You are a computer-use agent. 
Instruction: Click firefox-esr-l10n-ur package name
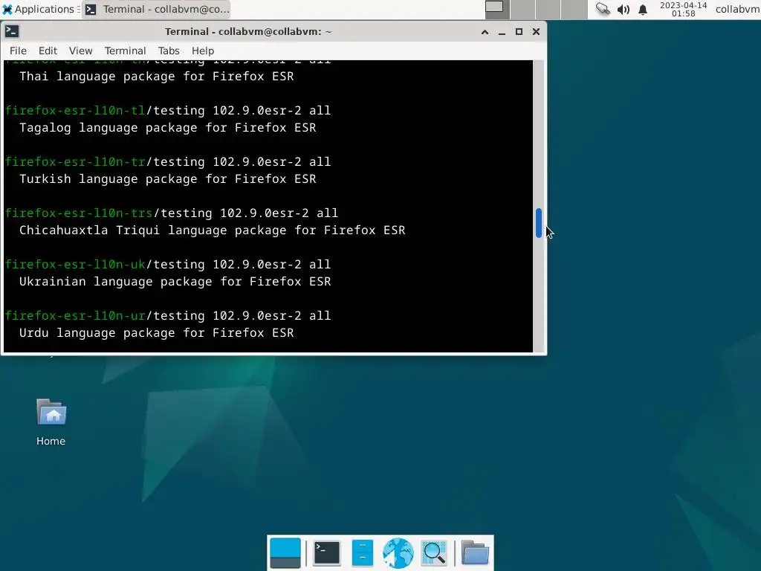click(75, 315)
